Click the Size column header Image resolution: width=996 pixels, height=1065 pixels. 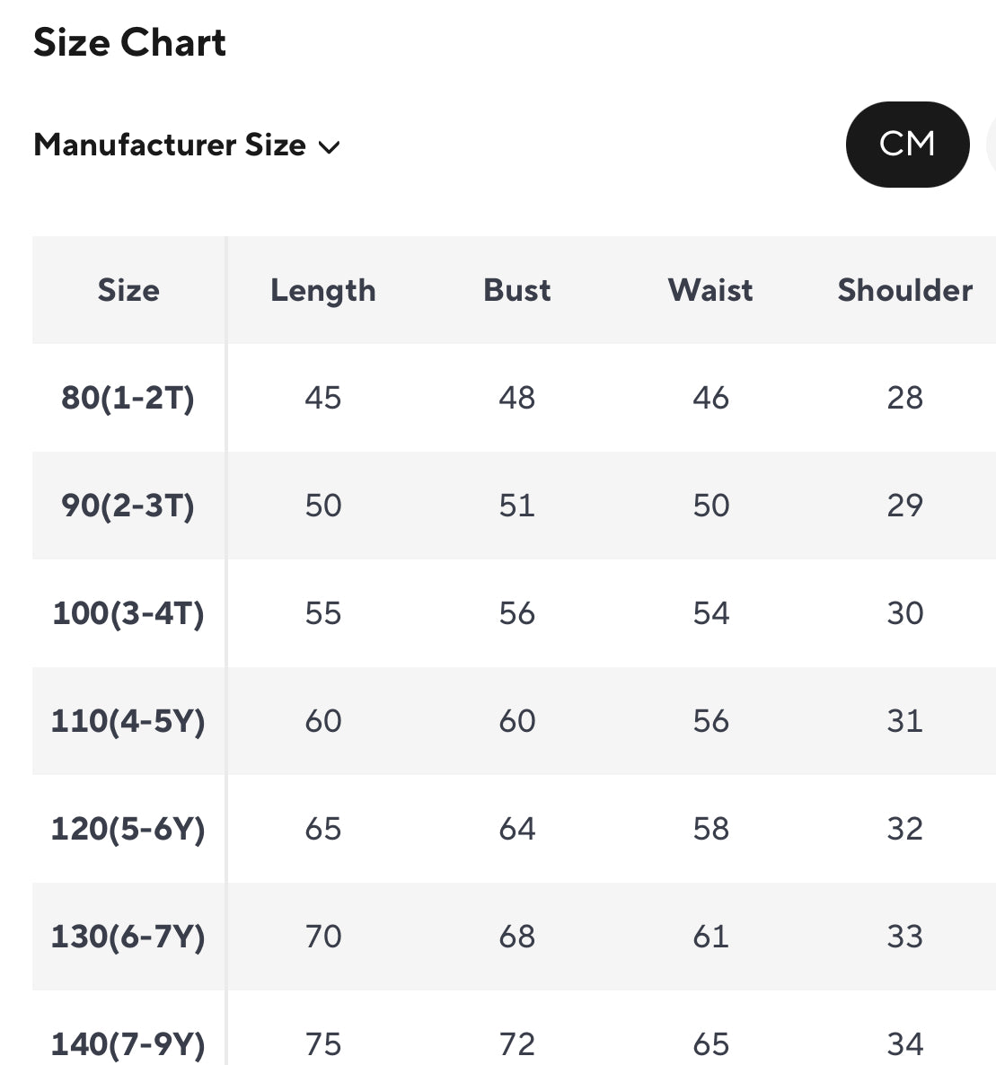click(128, 290)
